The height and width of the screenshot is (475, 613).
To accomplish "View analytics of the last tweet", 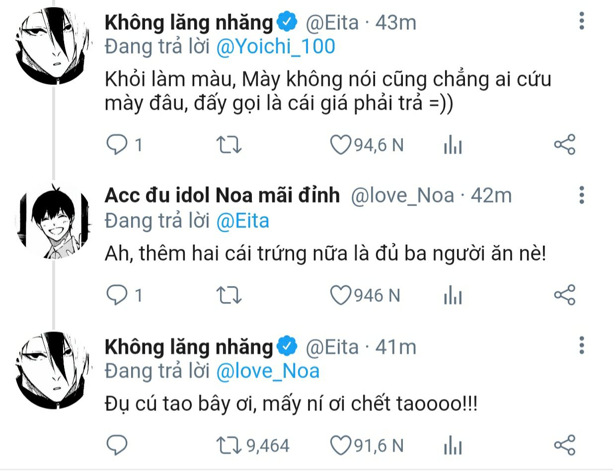I will (x=453, y=446).
